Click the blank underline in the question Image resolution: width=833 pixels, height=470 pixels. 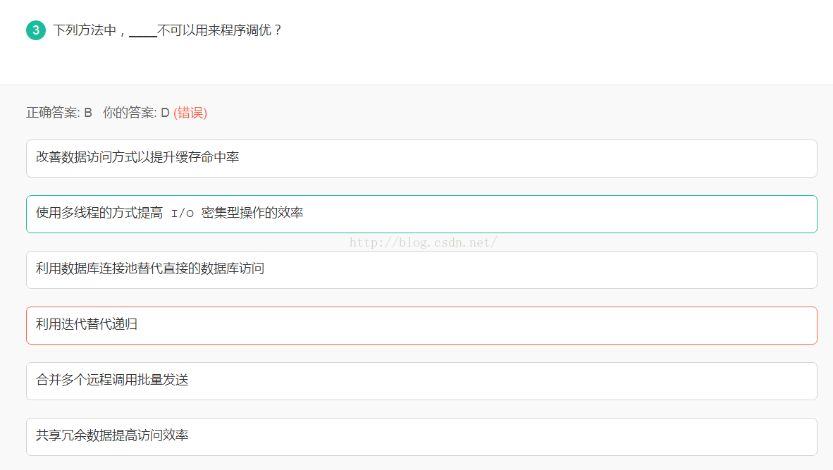click(142, 32)
